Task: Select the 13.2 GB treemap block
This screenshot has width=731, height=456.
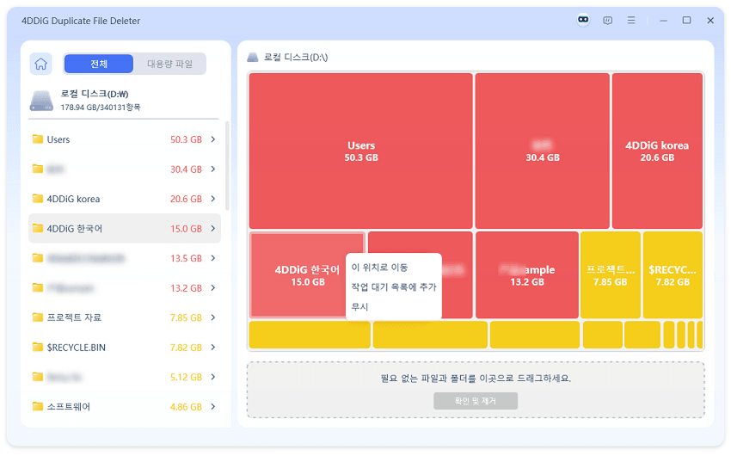Action: tap(527, 275)
